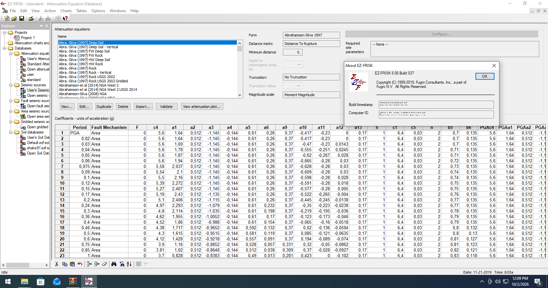The height and width of the screenshot is (288, 548).
Task: Undo the last table edit
Action: 80,264
